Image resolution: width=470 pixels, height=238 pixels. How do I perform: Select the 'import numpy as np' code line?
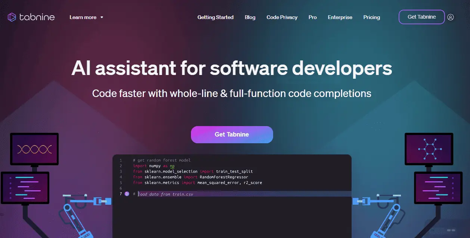point(154,166)
